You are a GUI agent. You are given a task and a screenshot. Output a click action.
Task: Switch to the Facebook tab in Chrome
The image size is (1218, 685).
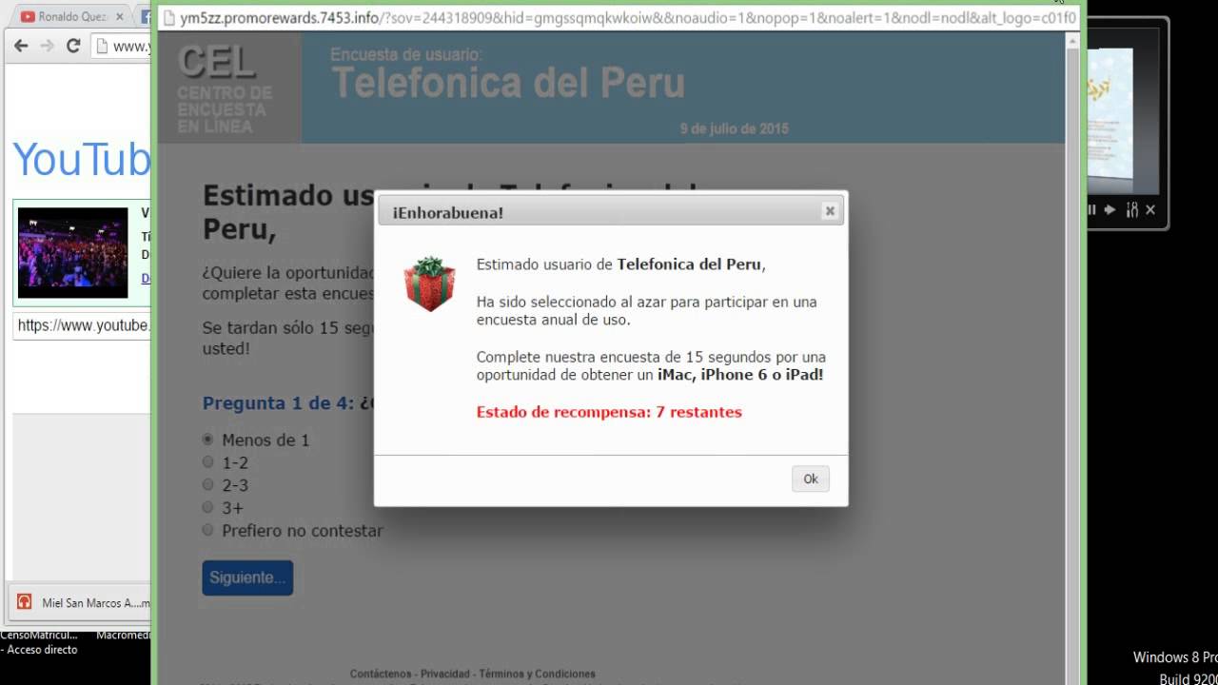(x=146, y=16)
